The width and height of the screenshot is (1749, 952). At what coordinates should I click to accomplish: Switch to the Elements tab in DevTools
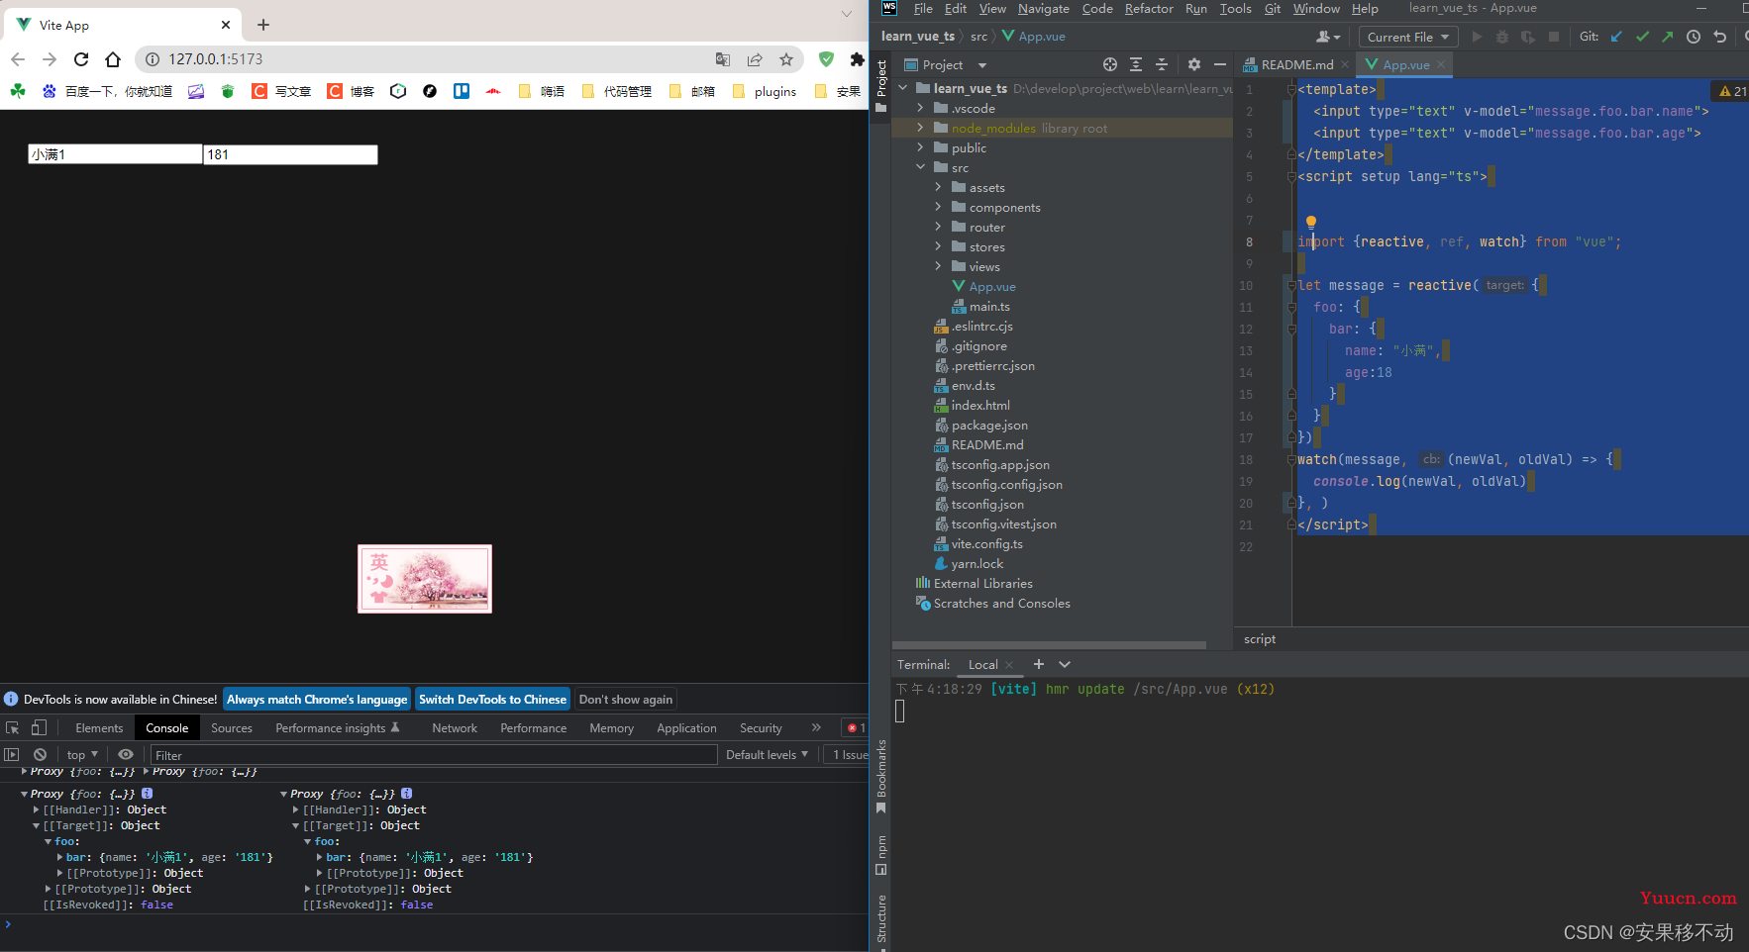click(99, 727)
